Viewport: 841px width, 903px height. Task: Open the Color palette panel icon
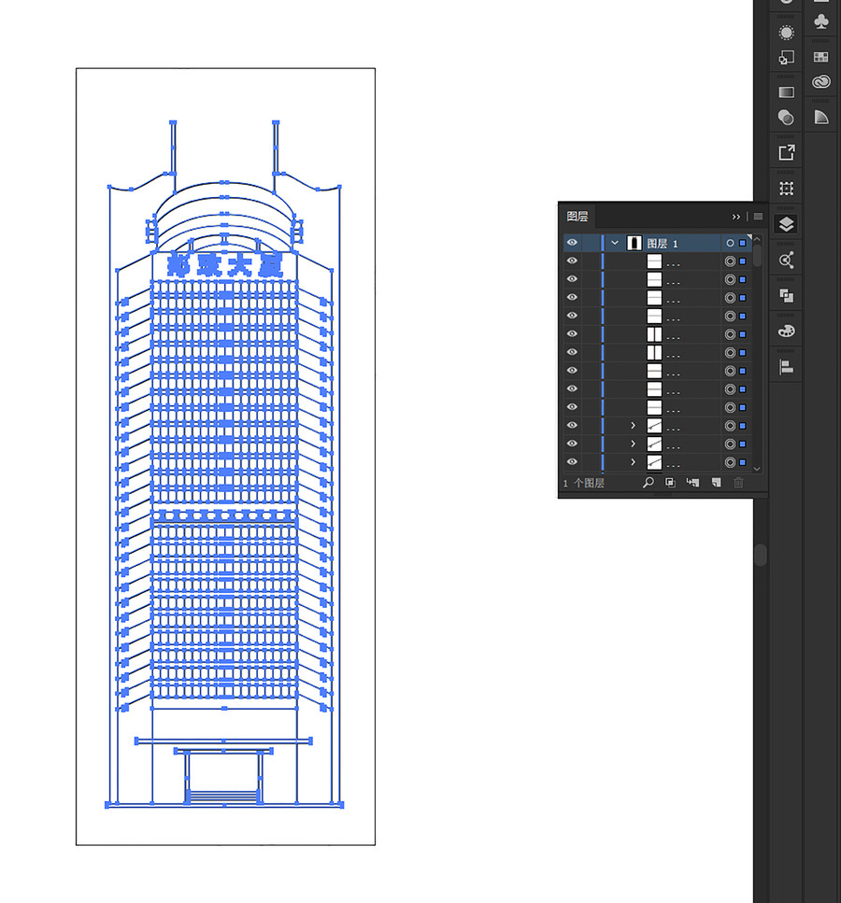786,332
